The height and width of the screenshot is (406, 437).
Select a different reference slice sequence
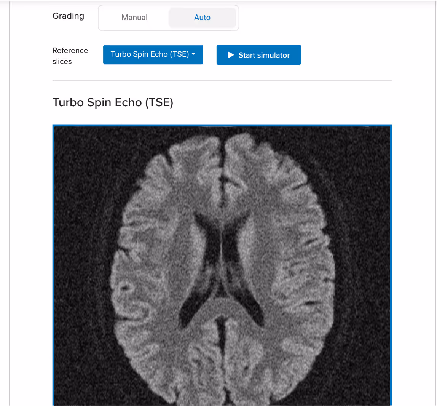pyautogui.click(x=153, y=54)
